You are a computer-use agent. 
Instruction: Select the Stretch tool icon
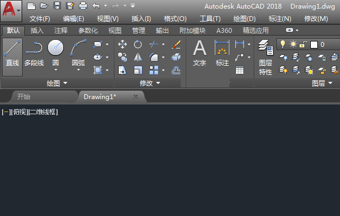[x=123, y=70]
